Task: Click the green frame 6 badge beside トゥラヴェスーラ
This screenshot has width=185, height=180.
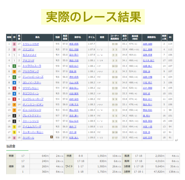Action: [14, 66]
